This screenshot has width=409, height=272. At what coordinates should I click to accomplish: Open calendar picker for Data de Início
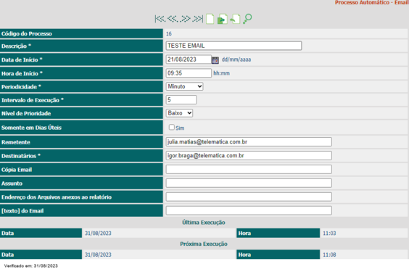pos(215,60)
